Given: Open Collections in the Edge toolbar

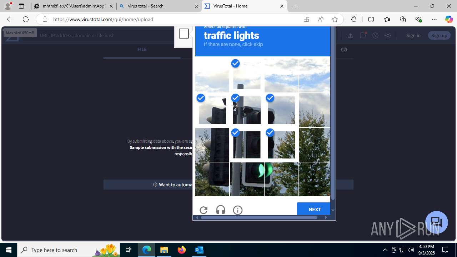Looking at the screenshot, I should click(403, 19).
